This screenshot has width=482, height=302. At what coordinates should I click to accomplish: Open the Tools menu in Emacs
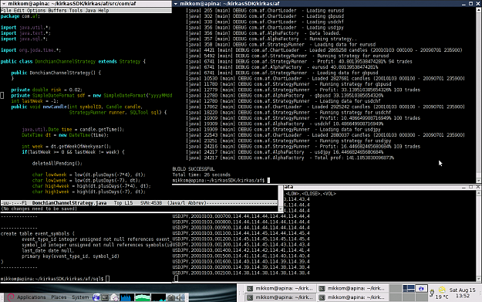click(x=76, y=11)
